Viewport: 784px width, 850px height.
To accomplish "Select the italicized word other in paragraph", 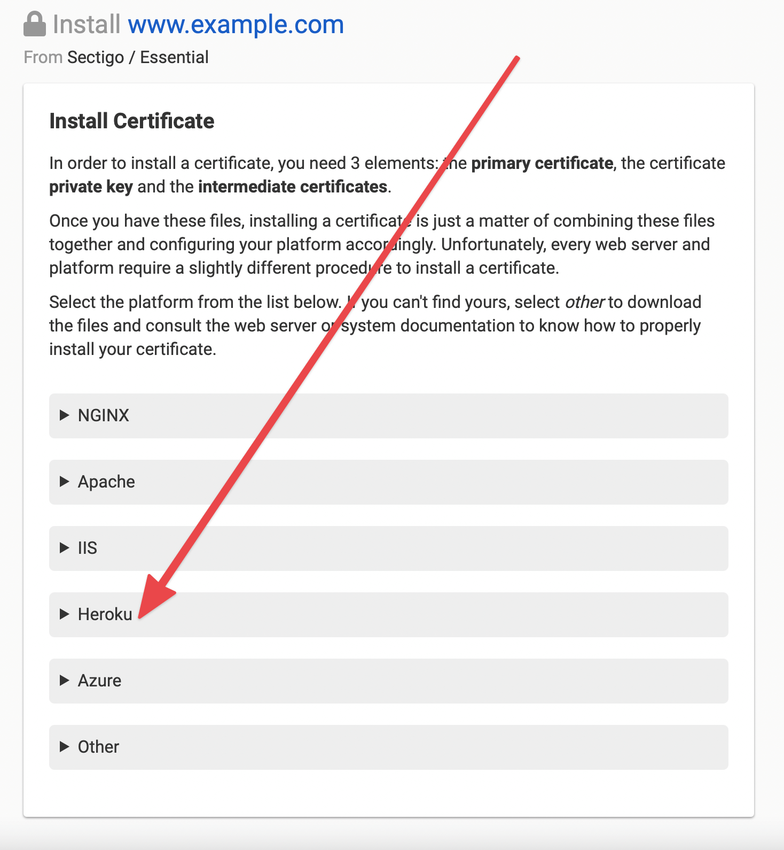I will pos(586,302).
